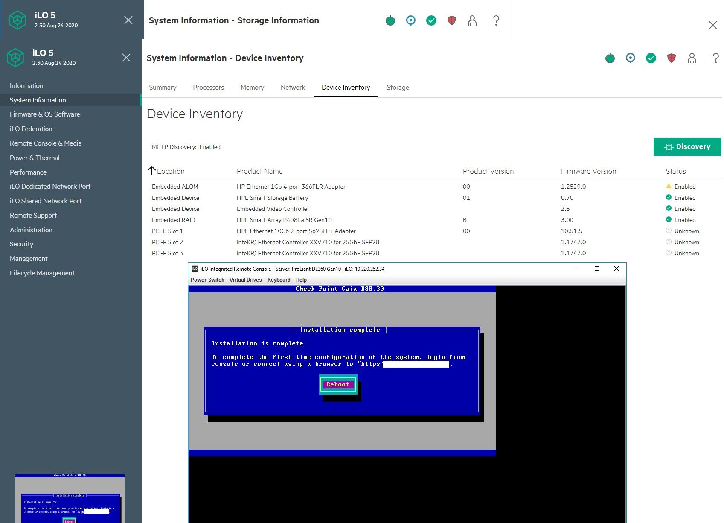The width and height of the screenshot is (724, 523).
Task: Open Virtual Drives menu in Remote Console
Action: (246, 280)
